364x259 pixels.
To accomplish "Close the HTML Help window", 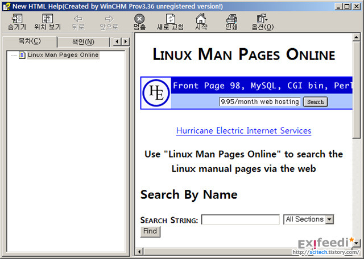I will pyautogui.click(x=357, y=6).
